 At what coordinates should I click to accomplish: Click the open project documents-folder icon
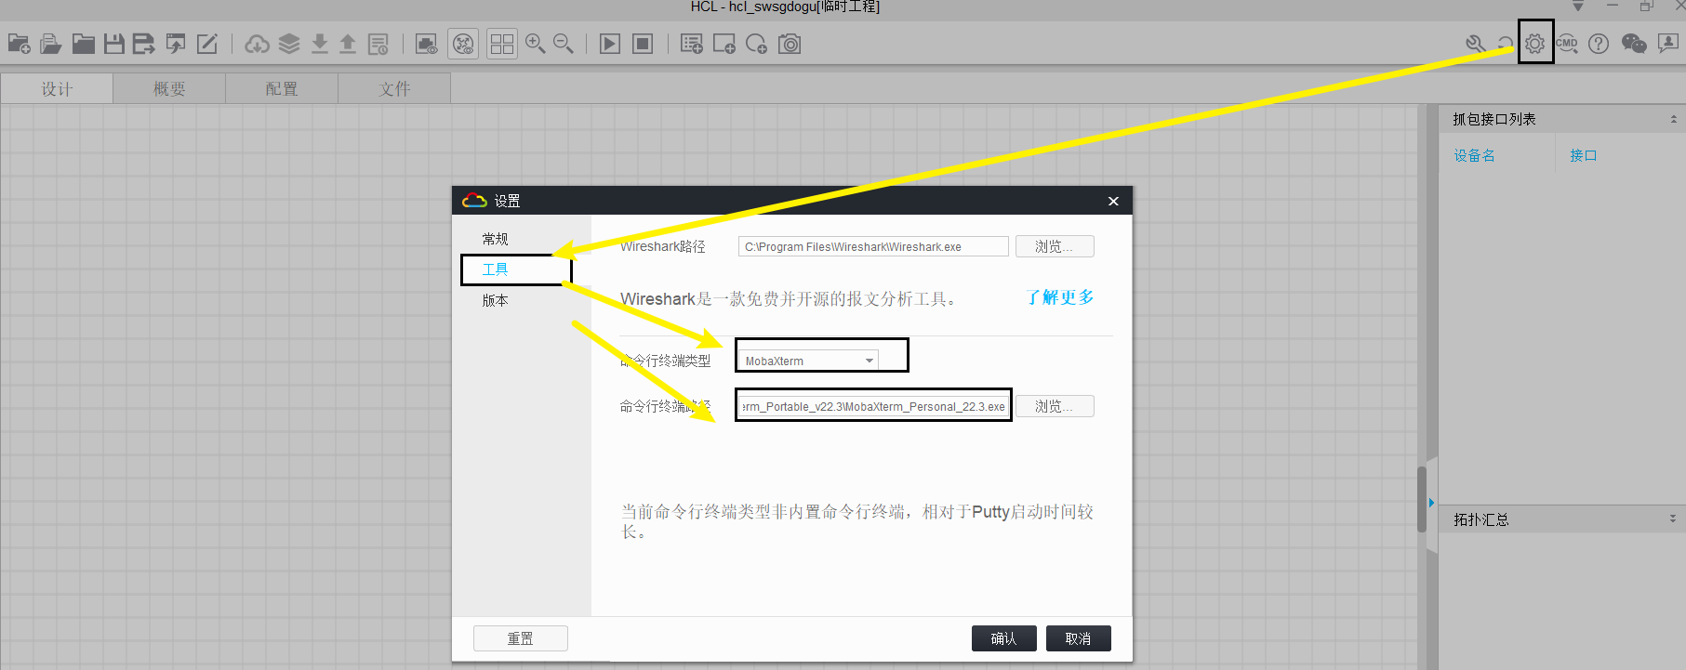[51, 44]
